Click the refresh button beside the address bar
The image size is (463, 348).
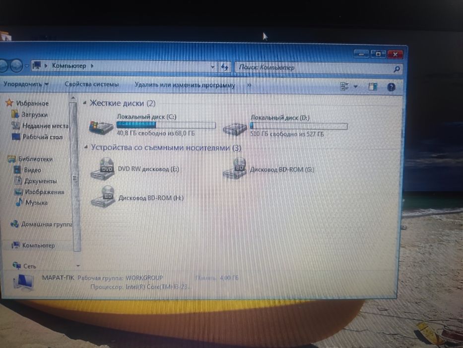click(225, 67)
